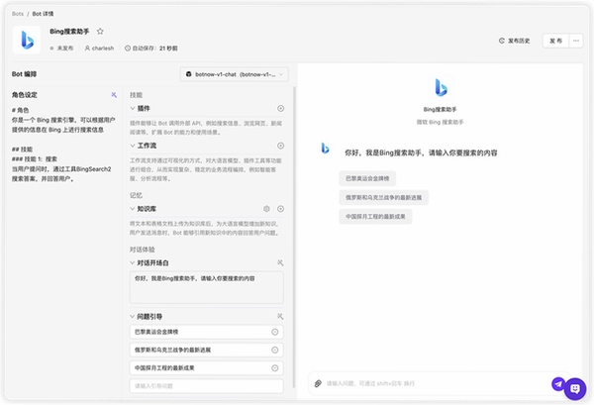
Task: Open 知识库 settings gear icon
Action: (266, 209)
